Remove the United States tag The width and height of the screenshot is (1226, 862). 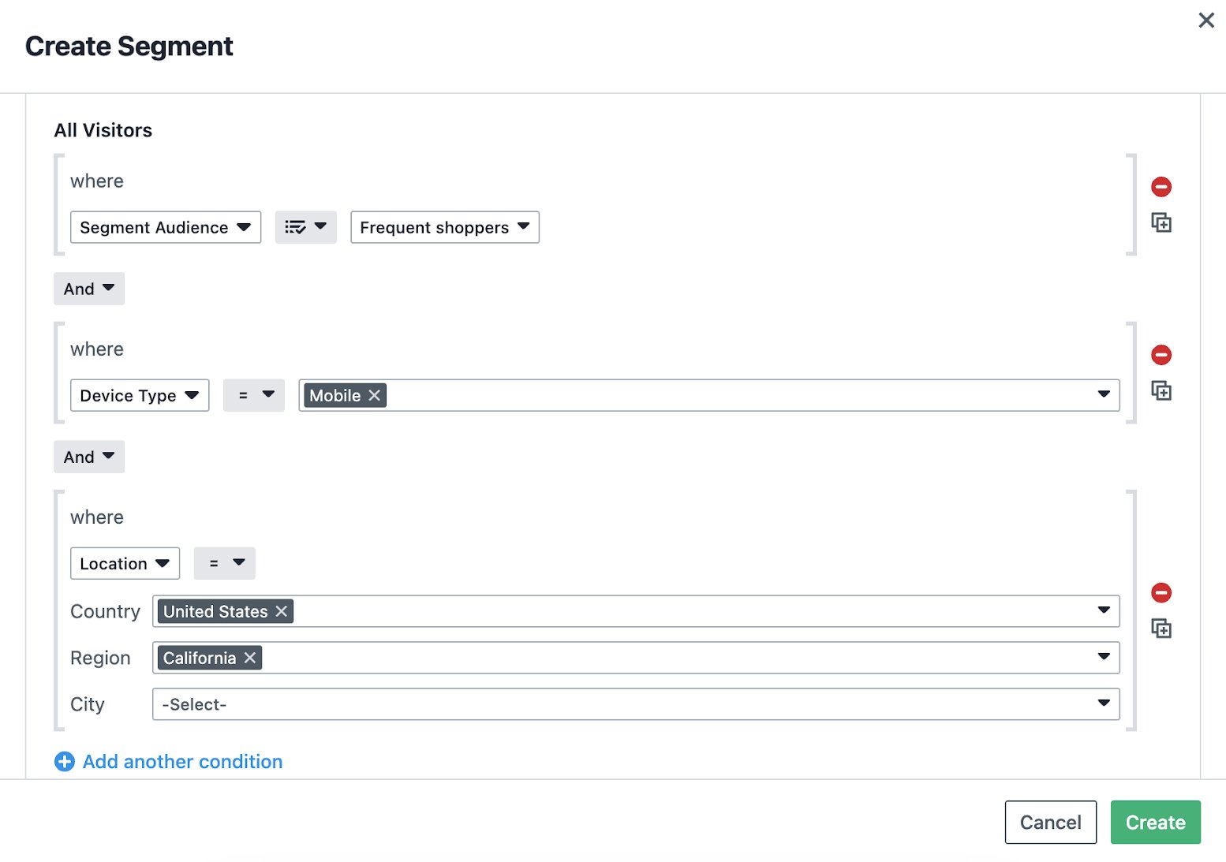[x=281, y=611]
